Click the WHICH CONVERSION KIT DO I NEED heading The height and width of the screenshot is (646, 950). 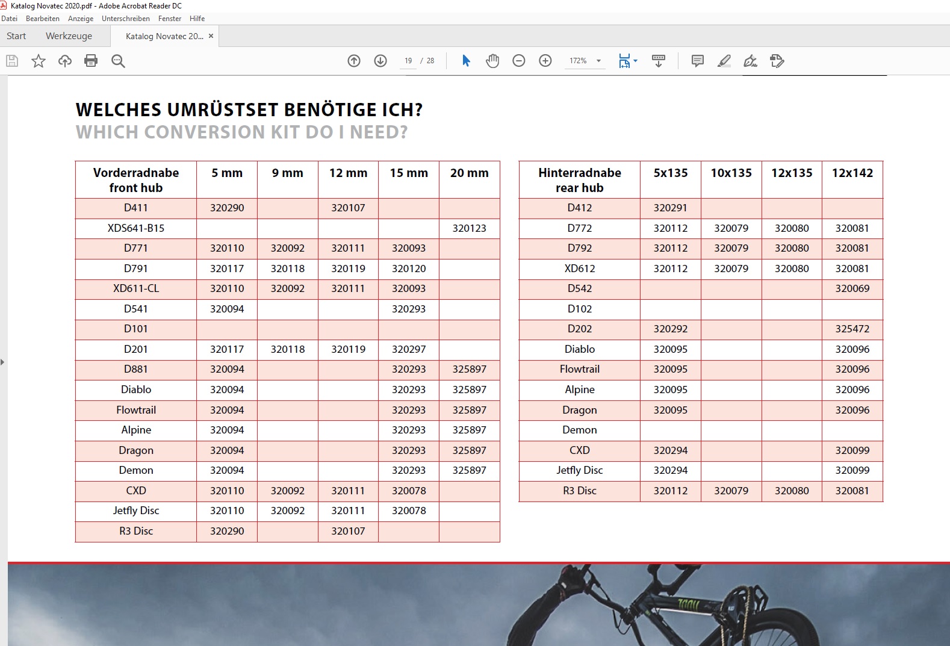242,132
